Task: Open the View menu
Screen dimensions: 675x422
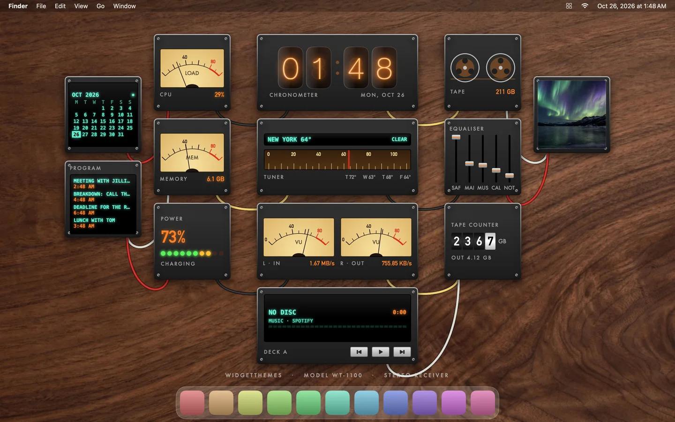Action: pos(81,6)
